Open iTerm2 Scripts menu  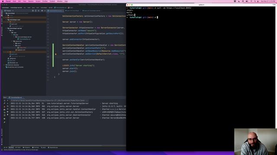pos(38,1)
